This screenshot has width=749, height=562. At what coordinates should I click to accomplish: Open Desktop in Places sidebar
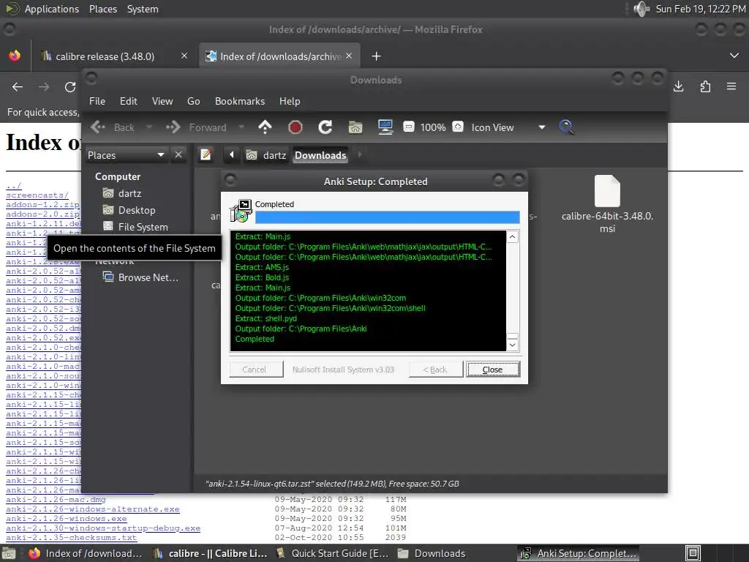pos(129,210)
